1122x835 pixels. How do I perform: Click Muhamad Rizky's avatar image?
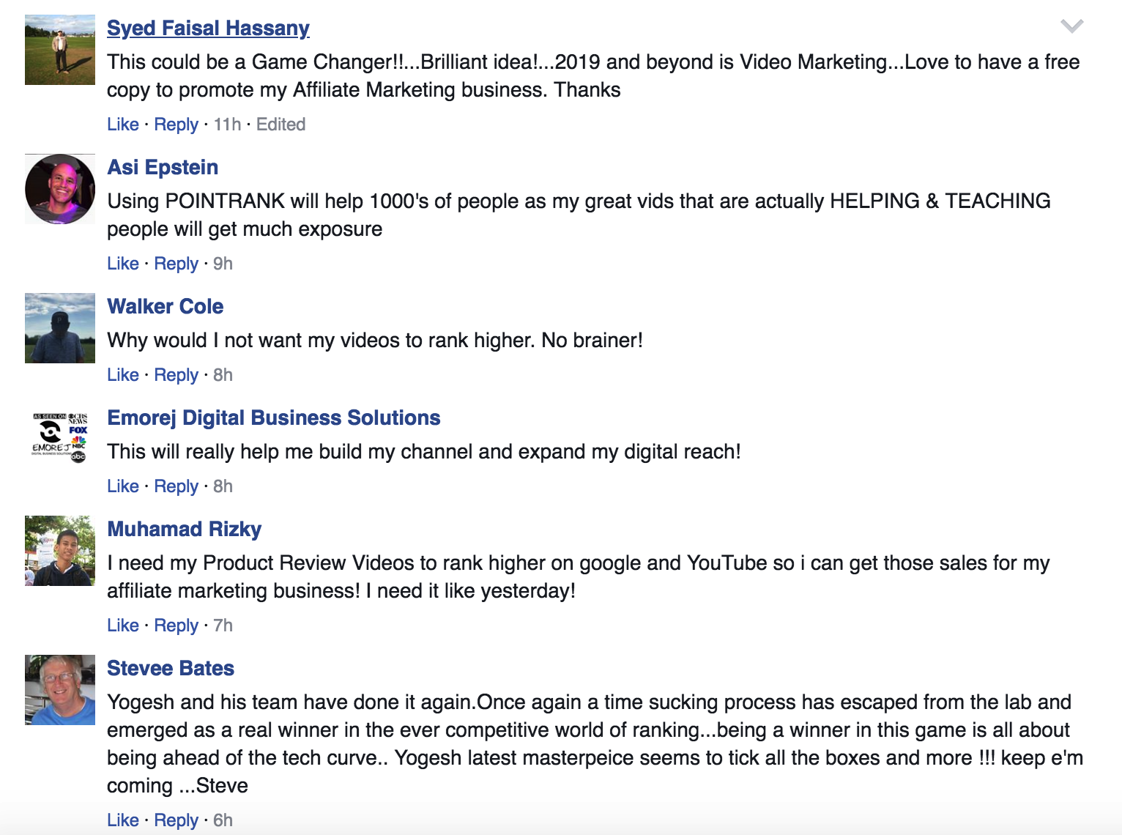pyautogui.click(x=60, y=551)
